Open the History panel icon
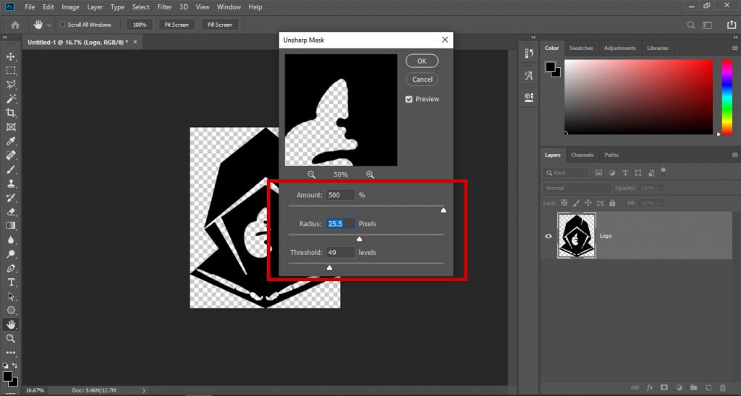The height and width of the screenshot is (396, 741). (x=529, y=53)
